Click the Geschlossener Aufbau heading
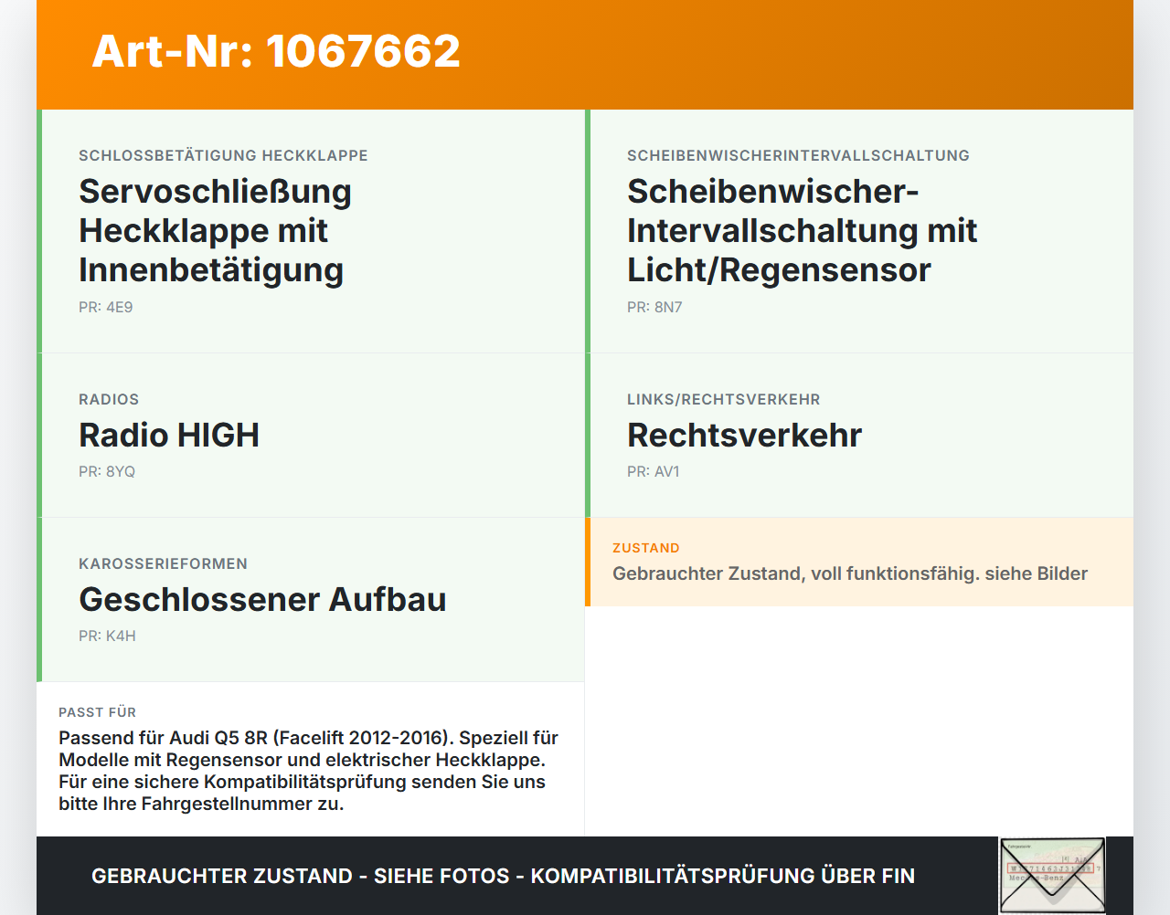The image size is (1170, 915). (x=262, y=599)
